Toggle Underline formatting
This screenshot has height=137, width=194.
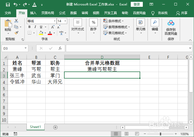41,27
